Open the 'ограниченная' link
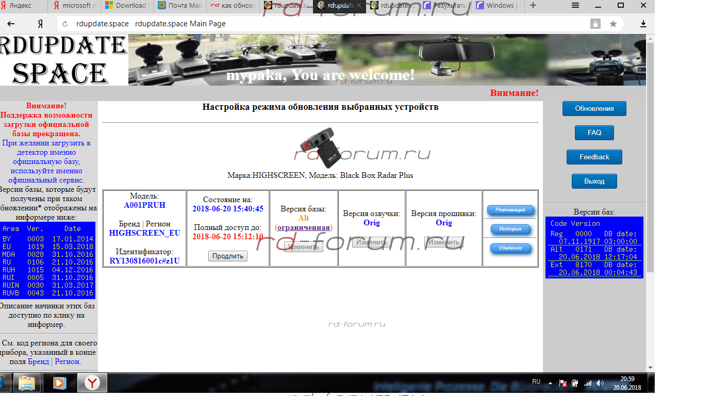 click(x=303, y=227)
